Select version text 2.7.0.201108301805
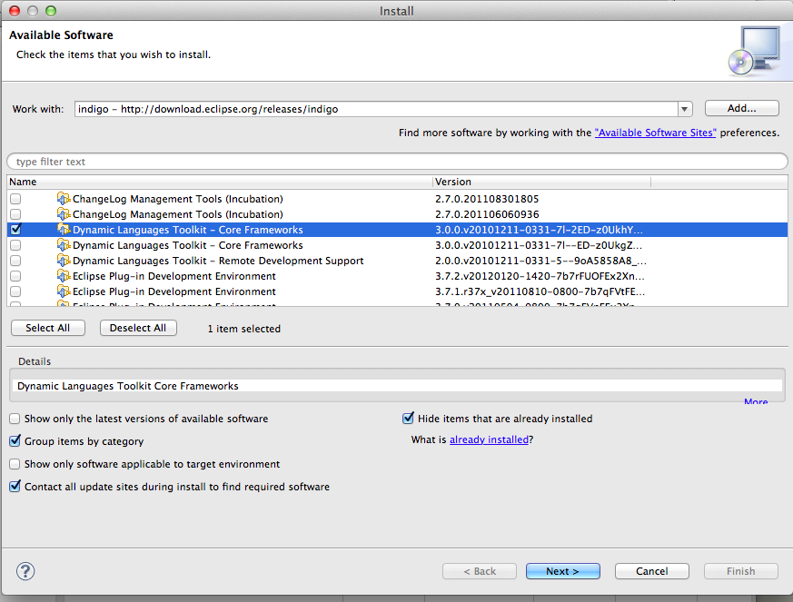The width and height of the screenshot is (793, 602). click(x=487, y=199)
